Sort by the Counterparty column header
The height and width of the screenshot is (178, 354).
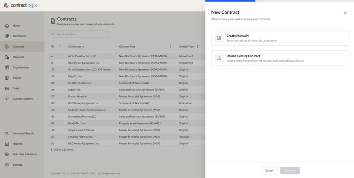[76, 46]
